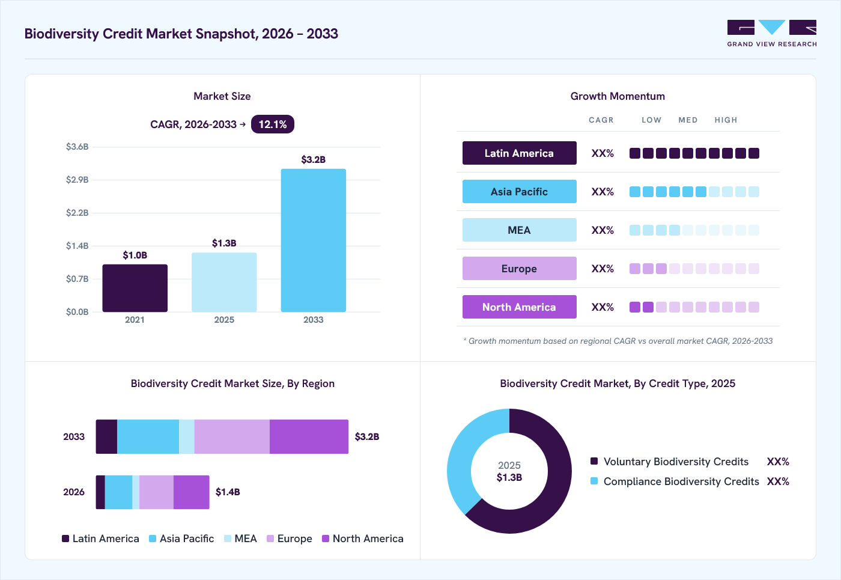841x580 pixels.
Task: Click the Europe segment of the 2033 stacked bar
Action: 232,437
